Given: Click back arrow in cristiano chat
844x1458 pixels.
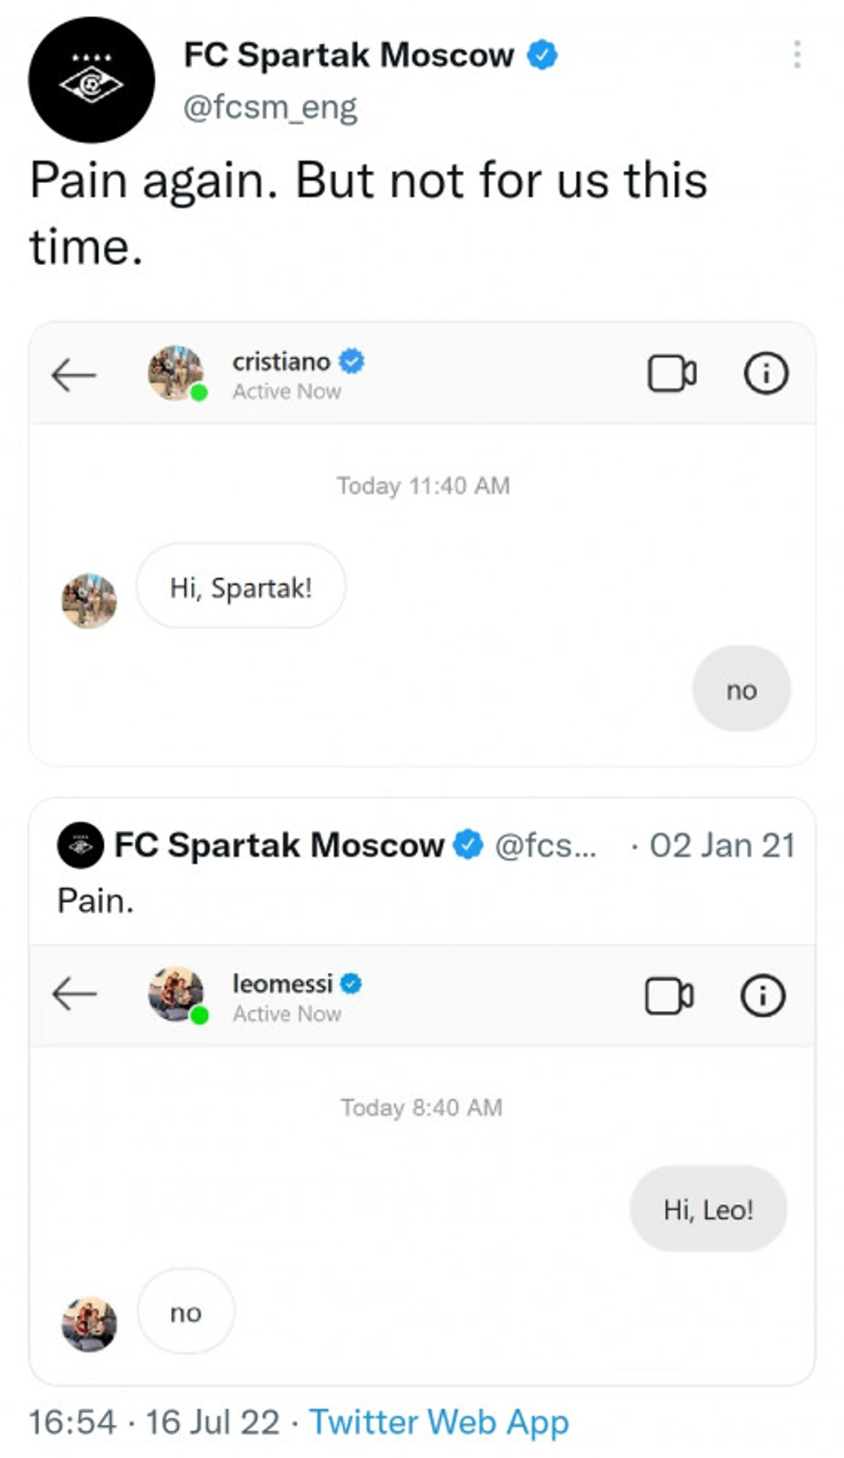Looking at the screenshot, I should [x=73, y=375].
